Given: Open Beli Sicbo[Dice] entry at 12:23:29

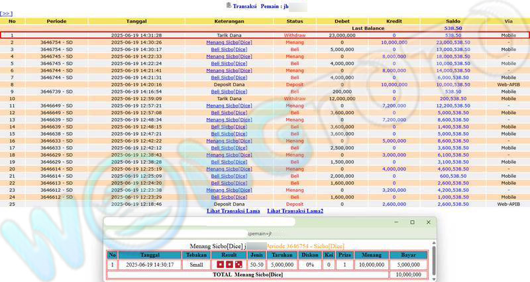Looking at the screenshot, I should coord(229,197).
